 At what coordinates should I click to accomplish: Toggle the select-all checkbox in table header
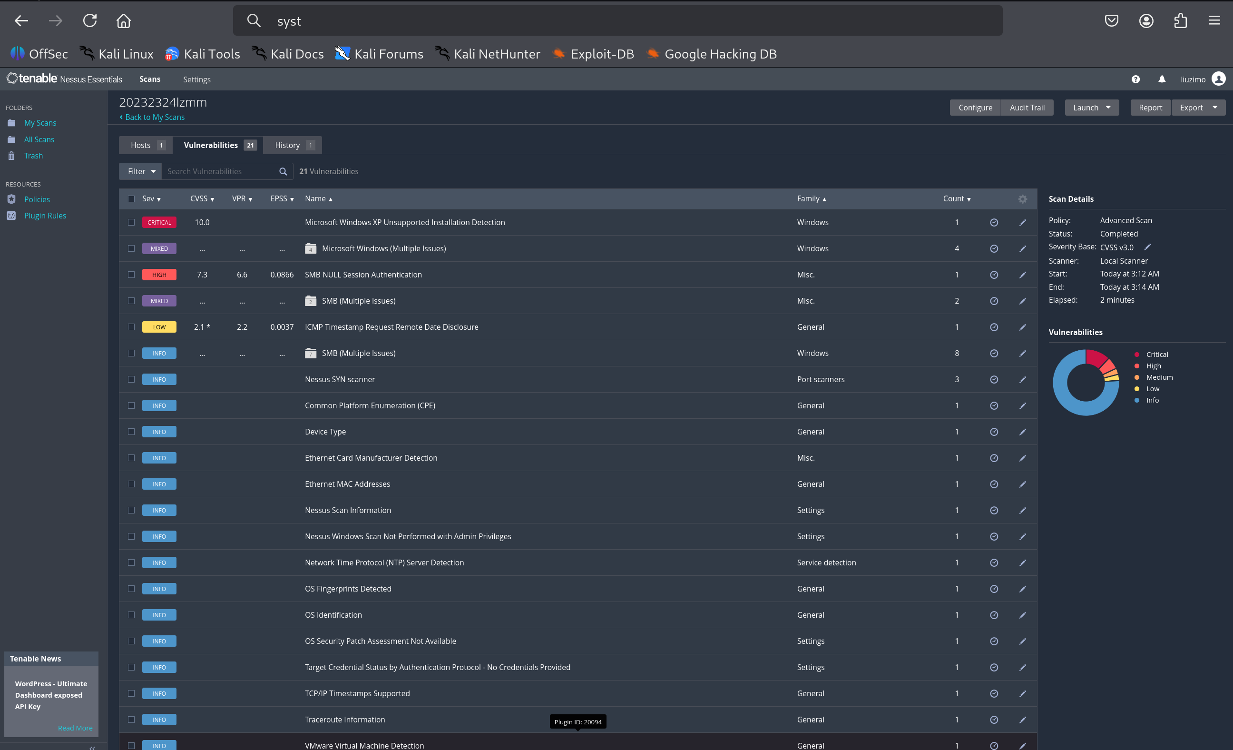click(131, 199)
